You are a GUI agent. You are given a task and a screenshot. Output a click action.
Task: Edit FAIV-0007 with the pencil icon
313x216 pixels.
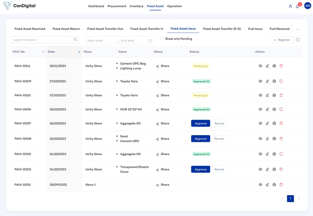[x=267, y=123]
